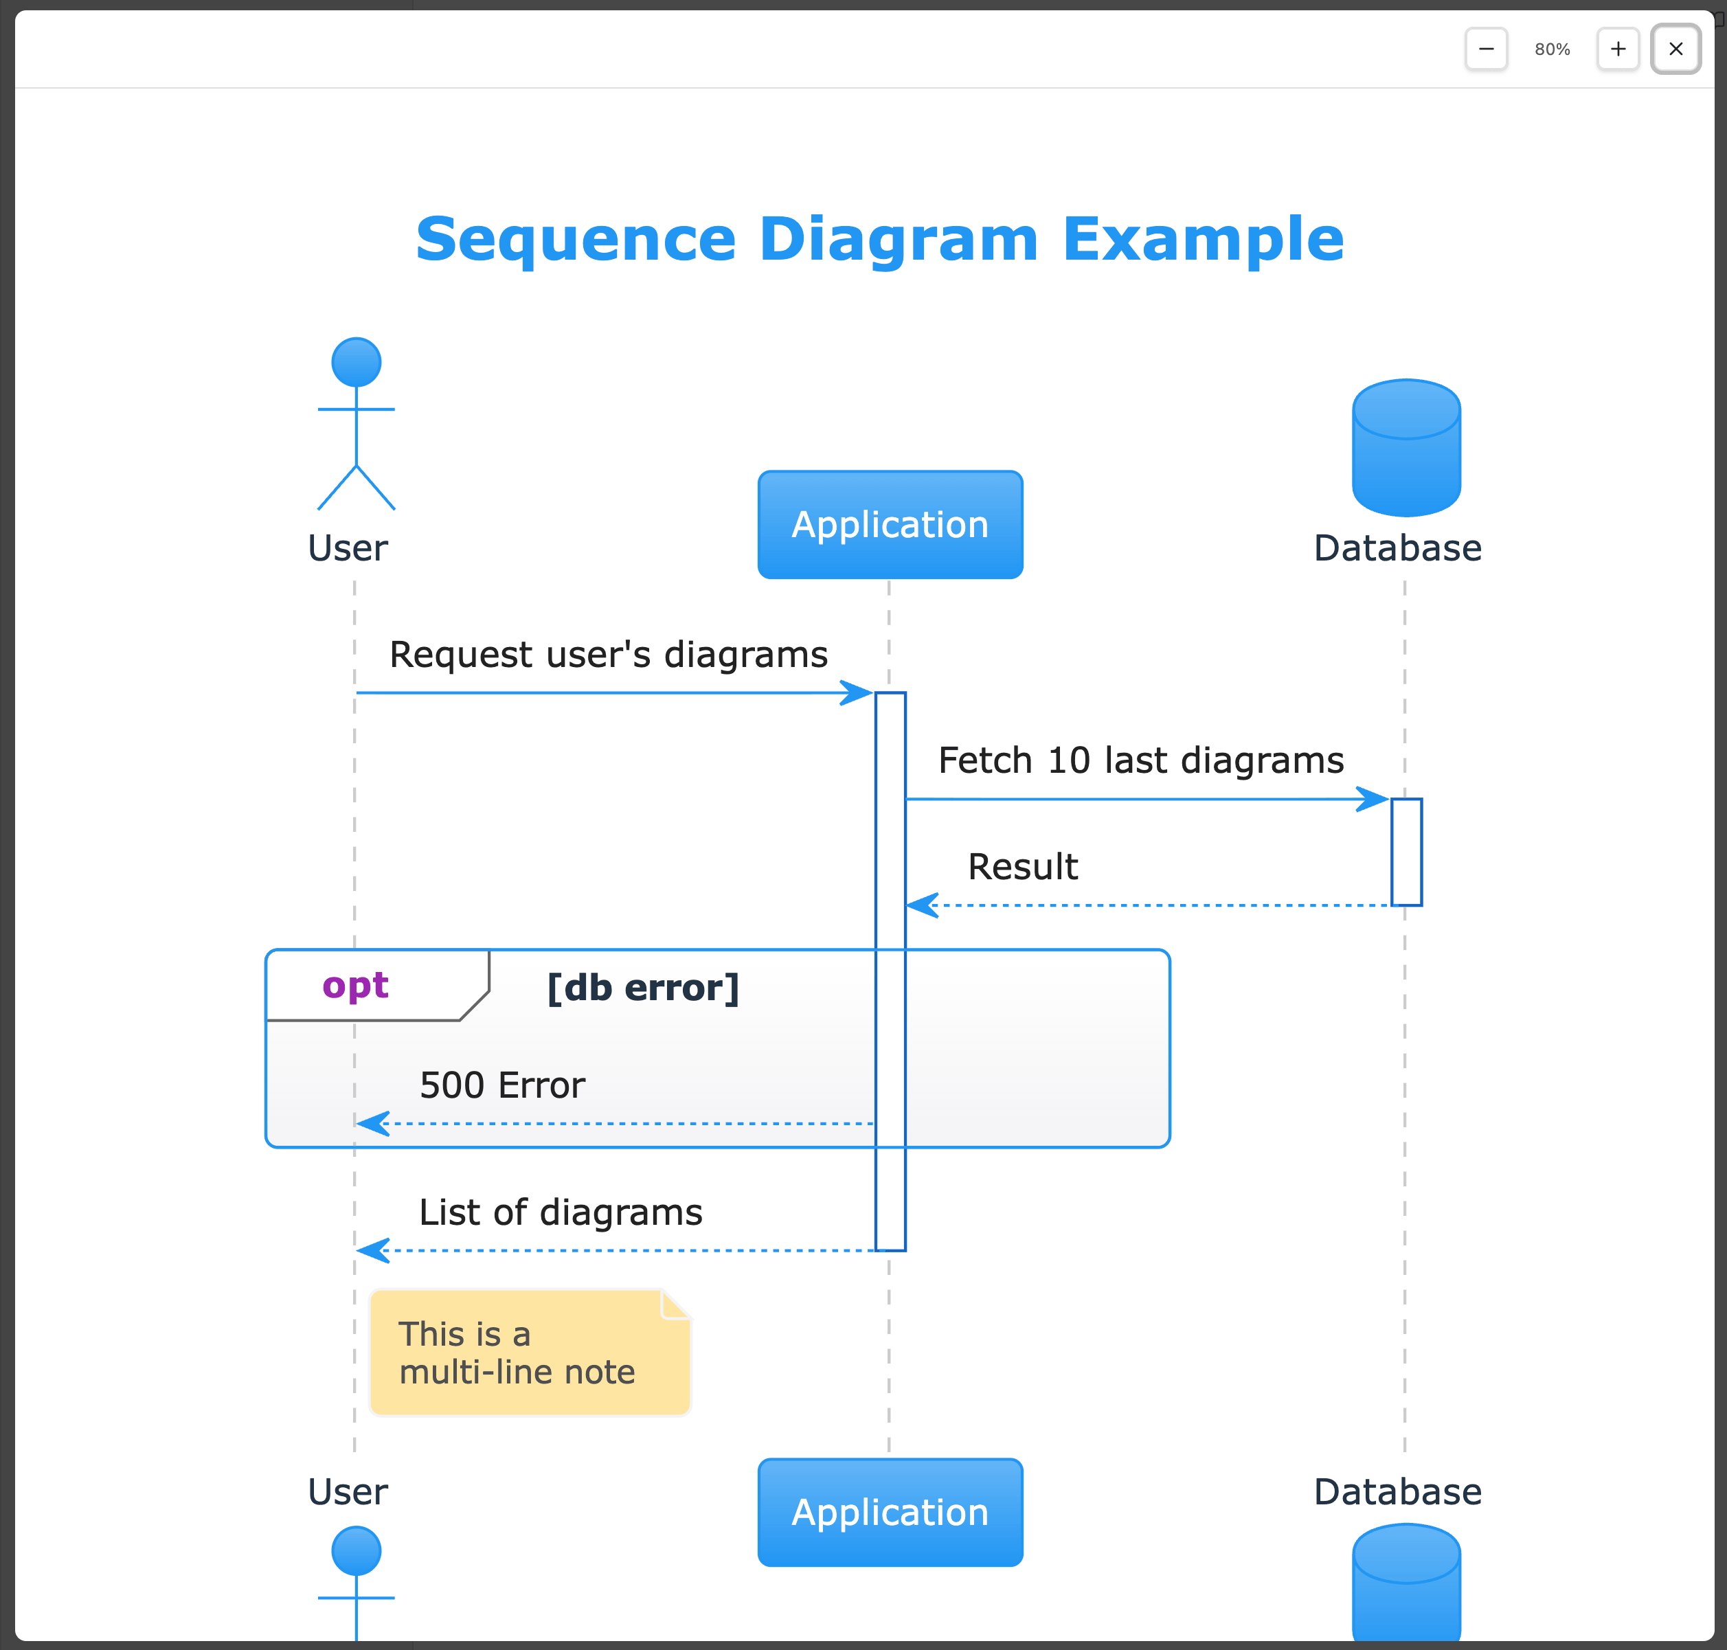Viewport: 1727px width, 1650px height.
Task: Click the Sequence Diagram Example title
Action: tap(880, 239)
